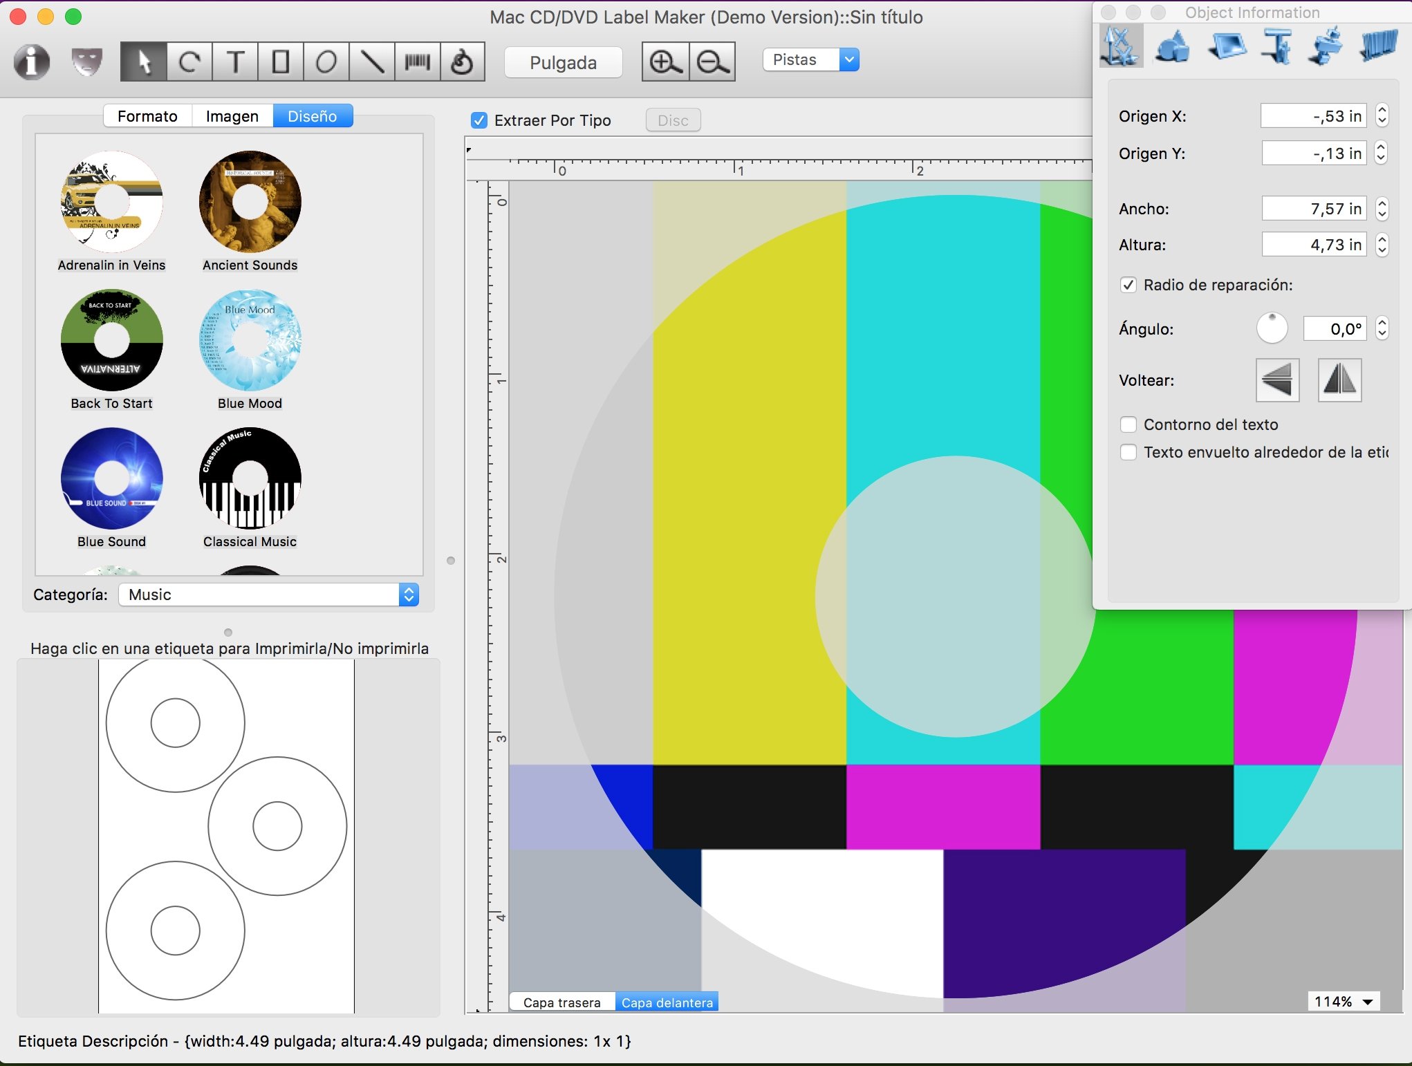This screenshot has width=1412, height=1066.
Task: Adjust the Ángulo rotation slider dial
Action: click(x=1271, y=328)
